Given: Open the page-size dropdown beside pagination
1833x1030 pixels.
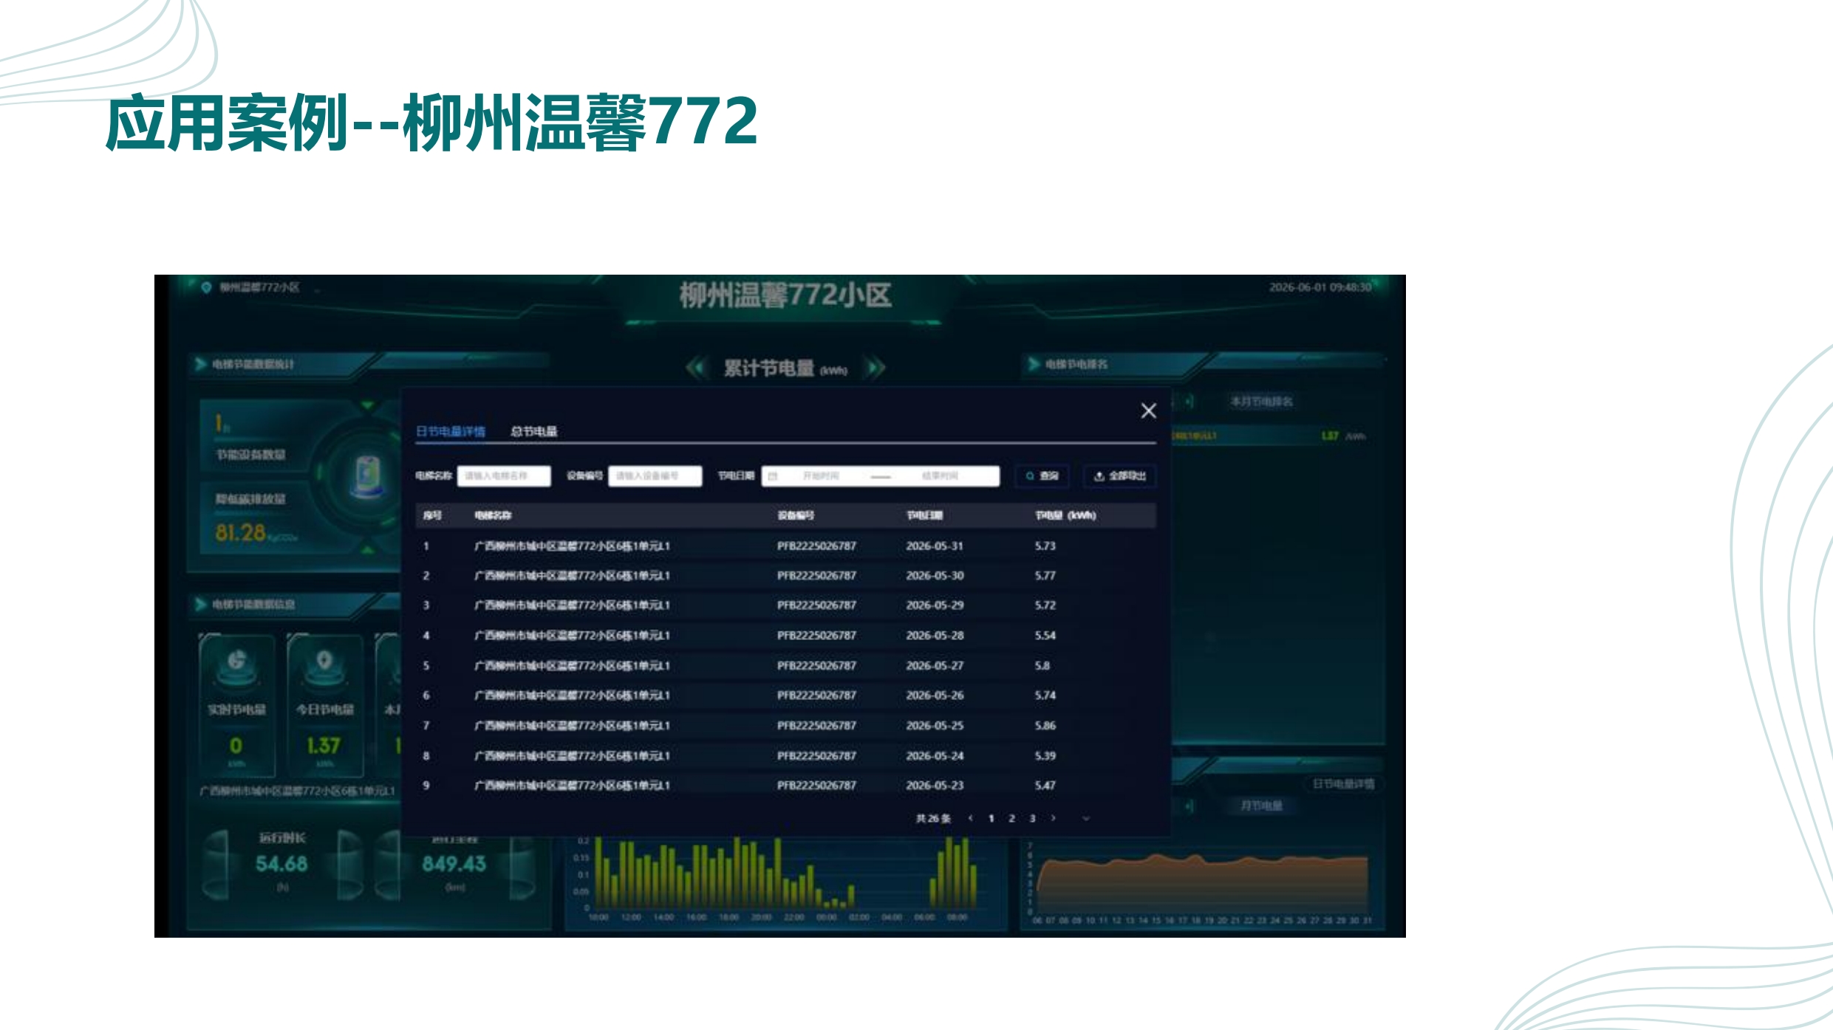Looking at the screenshot, I should (x=1085, y=818).
